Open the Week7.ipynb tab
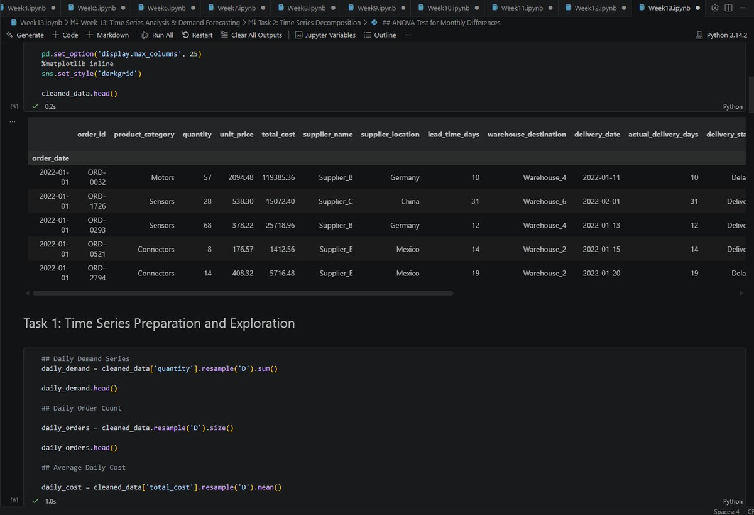The width and height of the screenshot is (754, 515). coord(236,8)
